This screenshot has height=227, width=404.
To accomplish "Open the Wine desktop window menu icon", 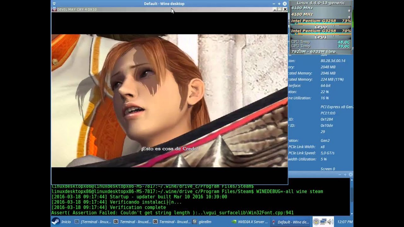I will click(x=54, y=4).
